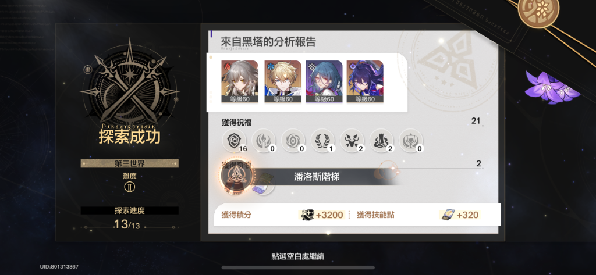Tap '點選空白處繼續' to continue
The height and width of the screenshot is (275, 596).
click(x=297, y=256)
